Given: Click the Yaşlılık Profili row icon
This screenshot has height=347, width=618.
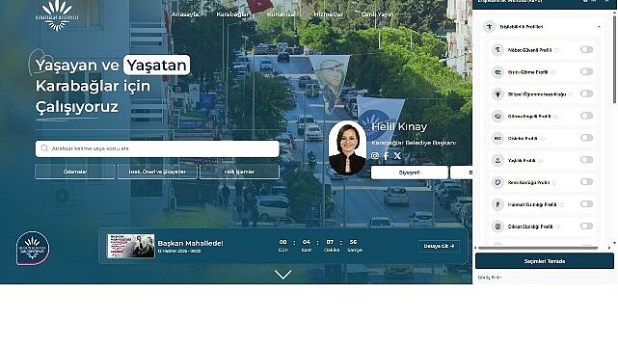Looking at the screenshot, I should (497, 160).
